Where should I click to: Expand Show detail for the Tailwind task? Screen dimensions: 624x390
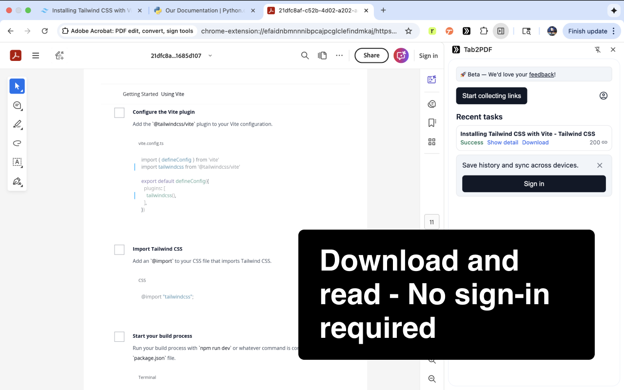503,142
